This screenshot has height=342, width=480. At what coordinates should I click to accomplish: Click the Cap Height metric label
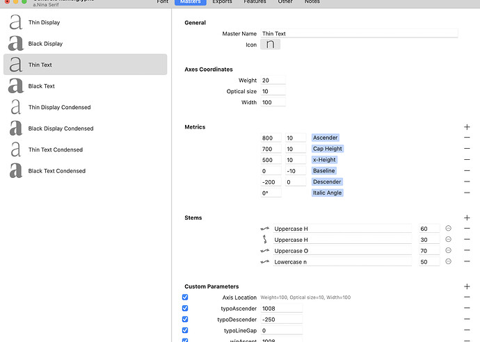pos(327,149)
